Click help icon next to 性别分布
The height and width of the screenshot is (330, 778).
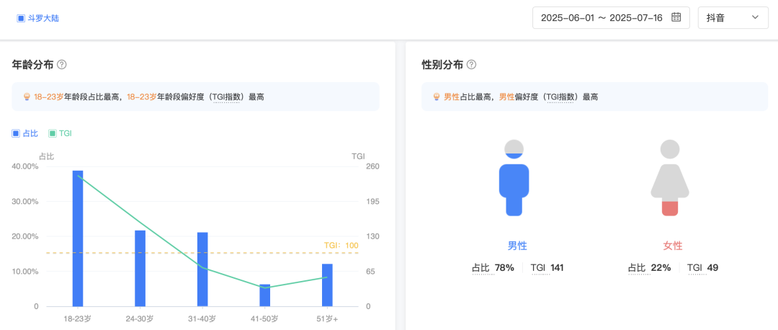[471, 65]
